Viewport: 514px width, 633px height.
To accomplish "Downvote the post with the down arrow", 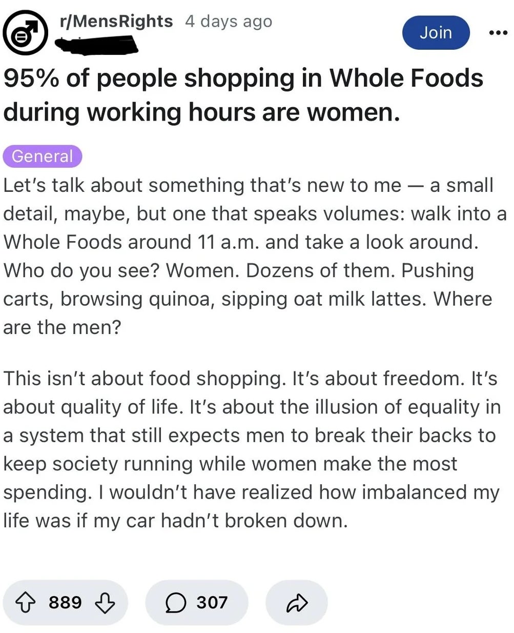I will tap(105, 603).
